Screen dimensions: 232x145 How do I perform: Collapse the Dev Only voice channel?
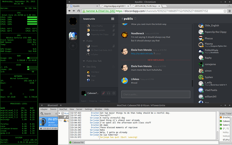coord(84,67)
